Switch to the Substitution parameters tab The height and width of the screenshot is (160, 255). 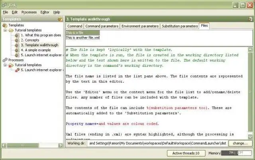point(180,26)
